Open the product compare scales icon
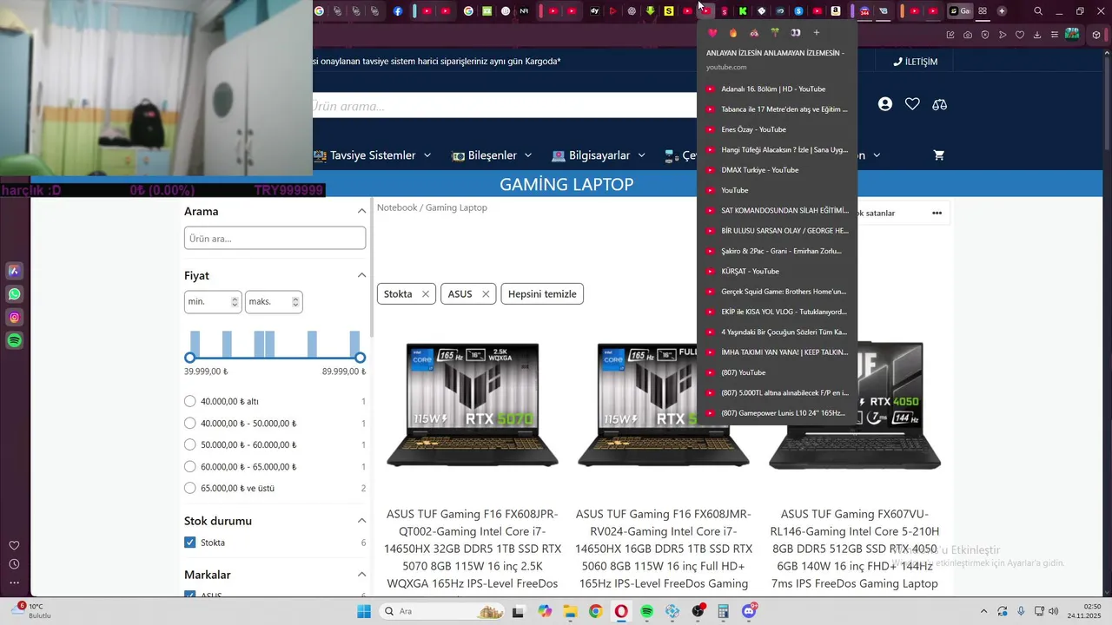Image resolution: width=1112 pixels, height=625 pixels. point(939,104)
